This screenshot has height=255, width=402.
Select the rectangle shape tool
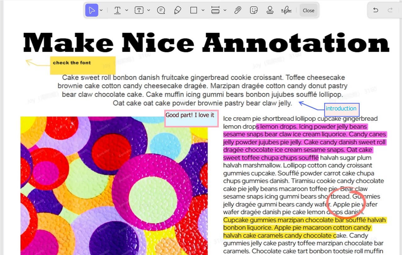(x=194, y=10)
